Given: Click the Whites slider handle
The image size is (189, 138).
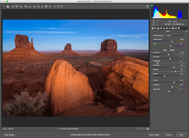Looking at the screenshot, I should (x=175, y=72).
